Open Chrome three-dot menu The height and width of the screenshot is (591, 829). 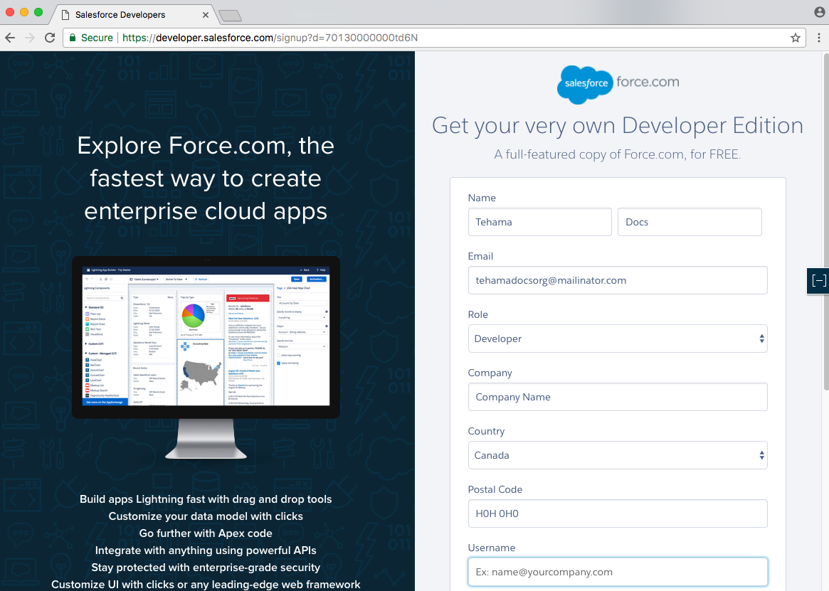[819, 38]
